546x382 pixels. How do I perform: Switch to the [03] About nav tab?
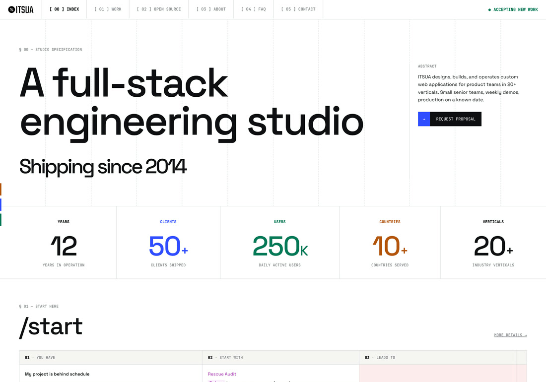click(211, 9)
